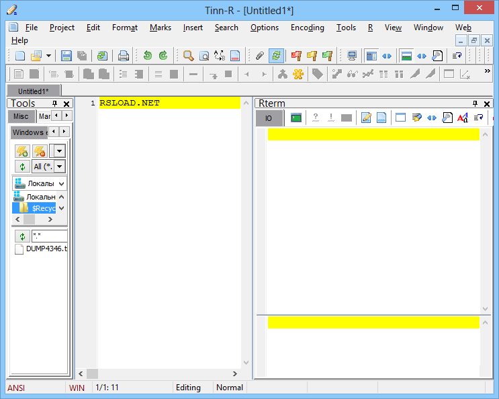Click the *.* file mask input field
This screenshot has width=499, height=399.
pyautogui.click(x=49, y=236)
